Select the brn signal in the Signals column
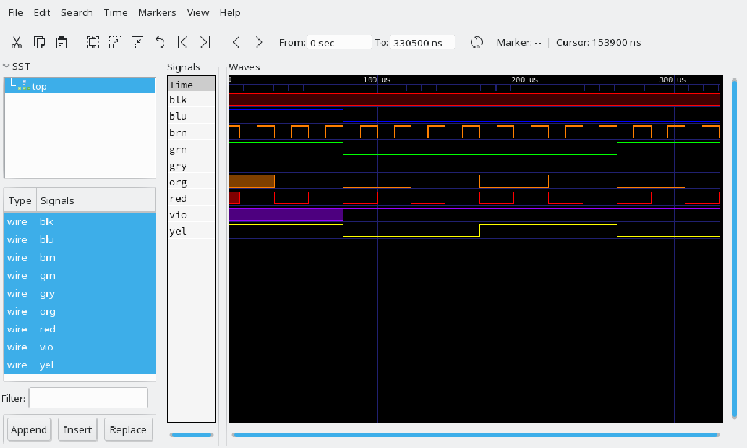 tap(178, 133)
